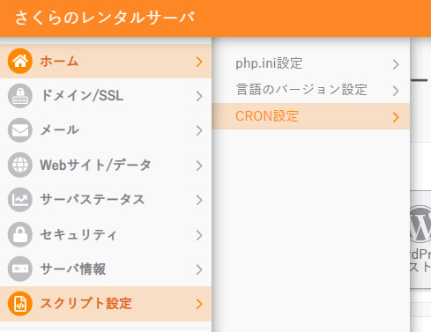Open the CRON設定 menu entry
The width and height of the screenshot is (431, 332).
[x=311, y=116]
